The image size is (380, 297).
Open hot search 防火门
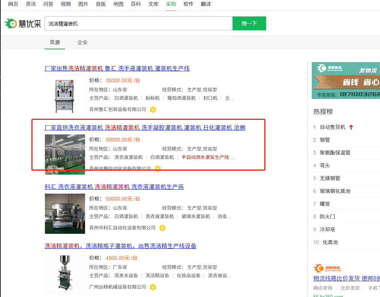coord(327,217)
